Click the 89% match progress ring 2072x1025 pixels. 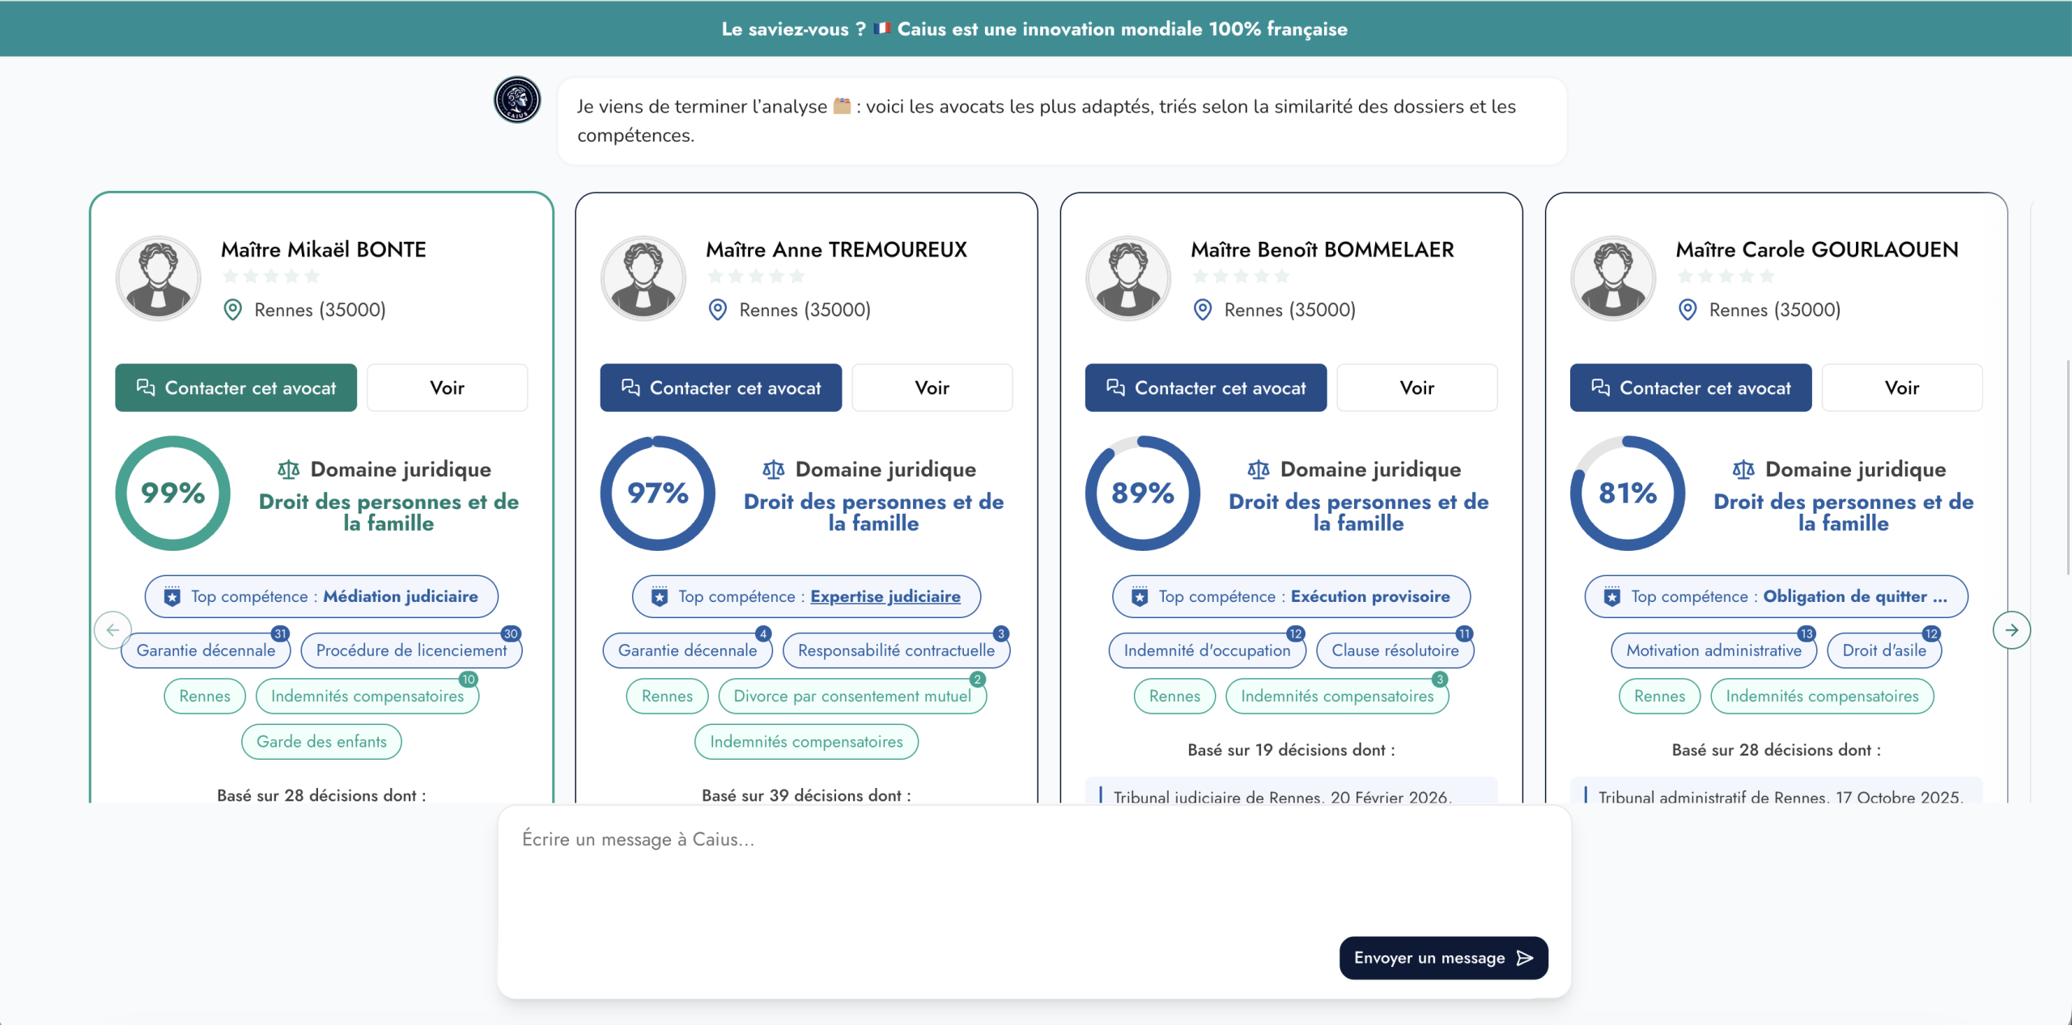1142,493
